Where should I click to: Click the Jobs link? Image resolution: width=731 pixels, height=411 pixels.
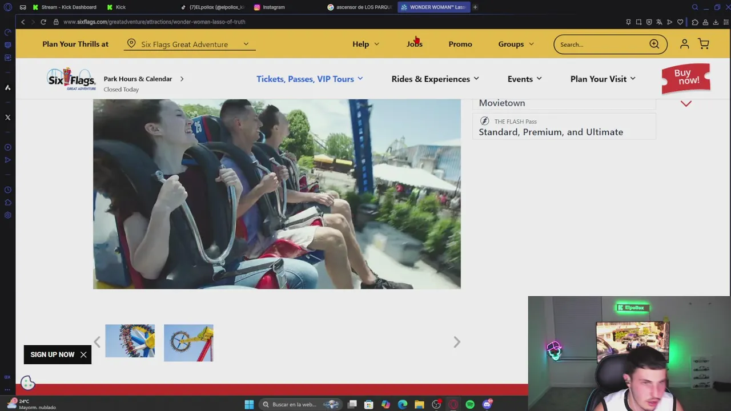415,44
